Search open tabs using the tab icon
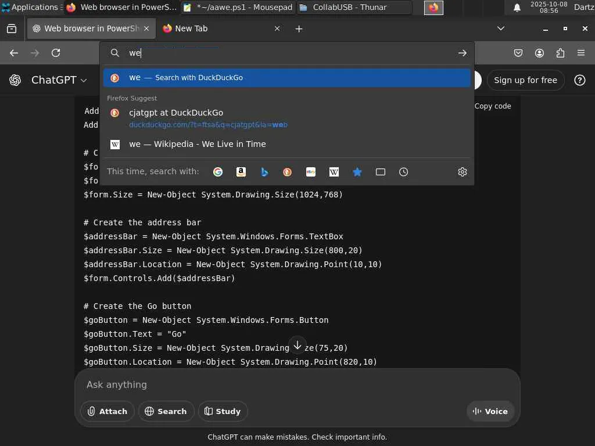The height and width of the screenshot is (446, 595). [380, 172]
